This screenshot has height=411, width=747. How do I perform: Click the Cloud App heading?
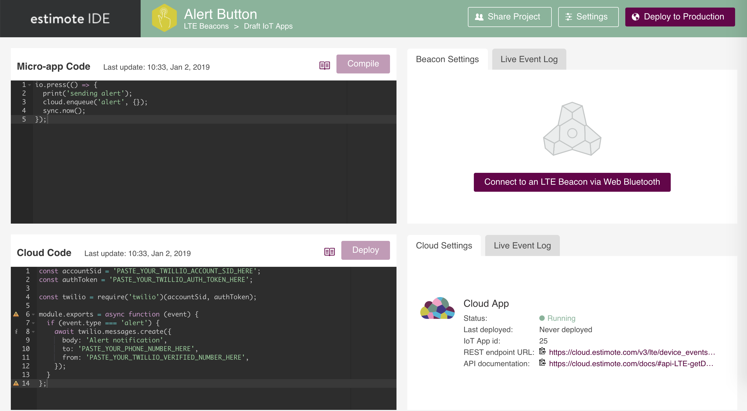coord(486,303)
